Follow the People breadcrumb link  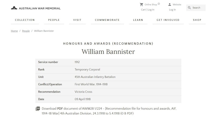tap(26, 31)
